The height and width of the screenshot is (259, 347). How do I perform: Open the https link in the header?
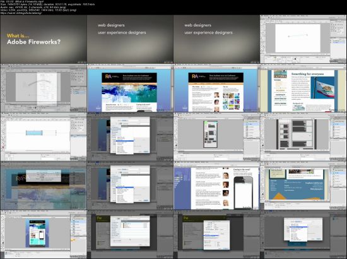point(21,13)
